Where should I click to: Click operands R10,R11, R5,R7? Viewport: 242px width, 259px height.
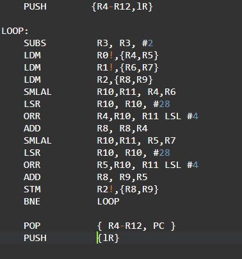(136, 141)
